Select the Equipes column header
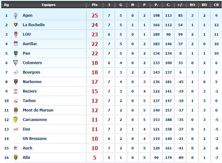The image size is (222, 163). [x=48, y=5]
